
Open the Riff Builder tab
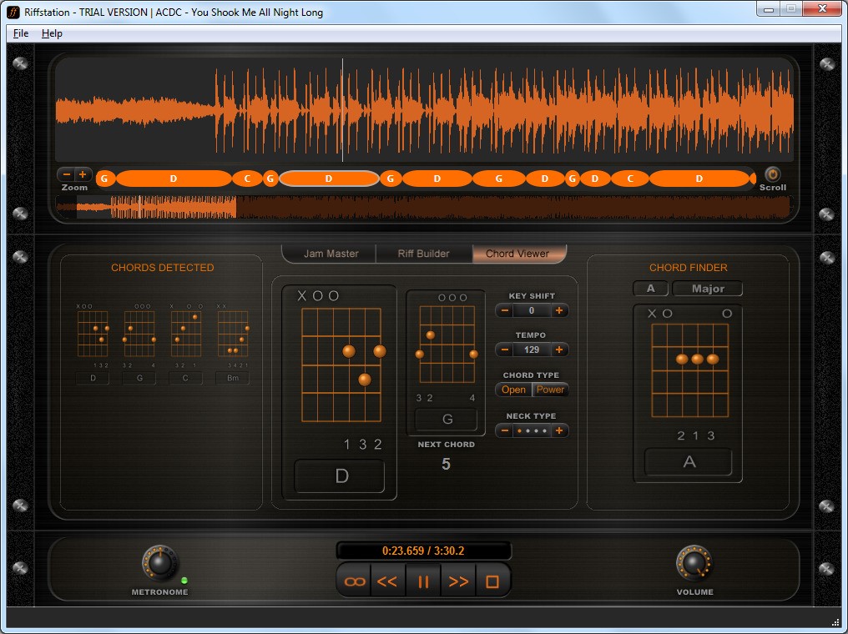tap(423, 254)
